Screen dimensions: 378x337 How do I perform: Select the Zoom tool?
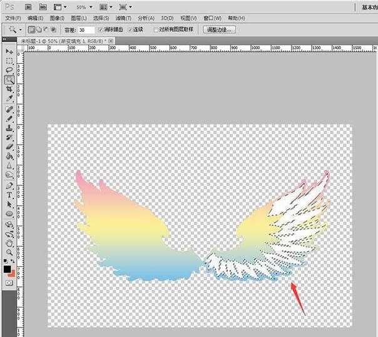(9, 252)
